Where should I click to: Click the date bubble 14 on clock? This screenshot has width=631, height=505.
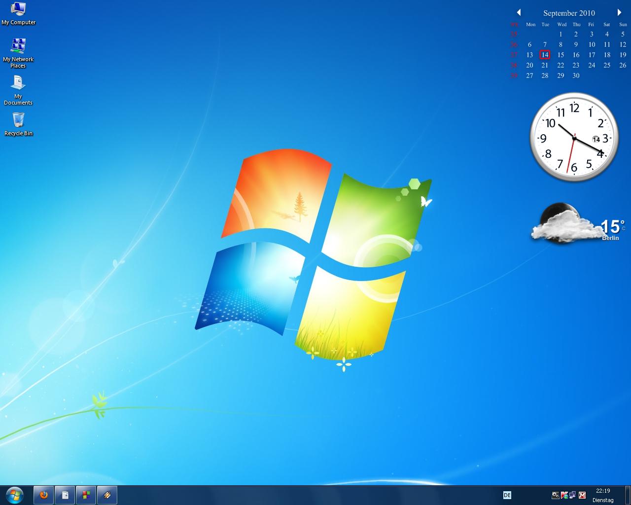pyautogui.click(x=596, y=140)
